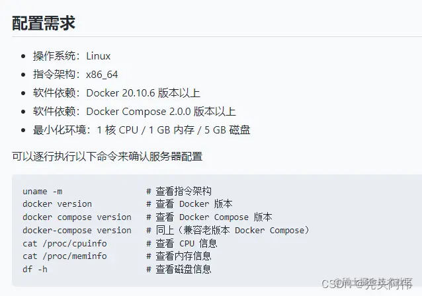Click the 可以逐行执行以下命令 paragraph
422x296 pixels.
click(x=107, y=157)
